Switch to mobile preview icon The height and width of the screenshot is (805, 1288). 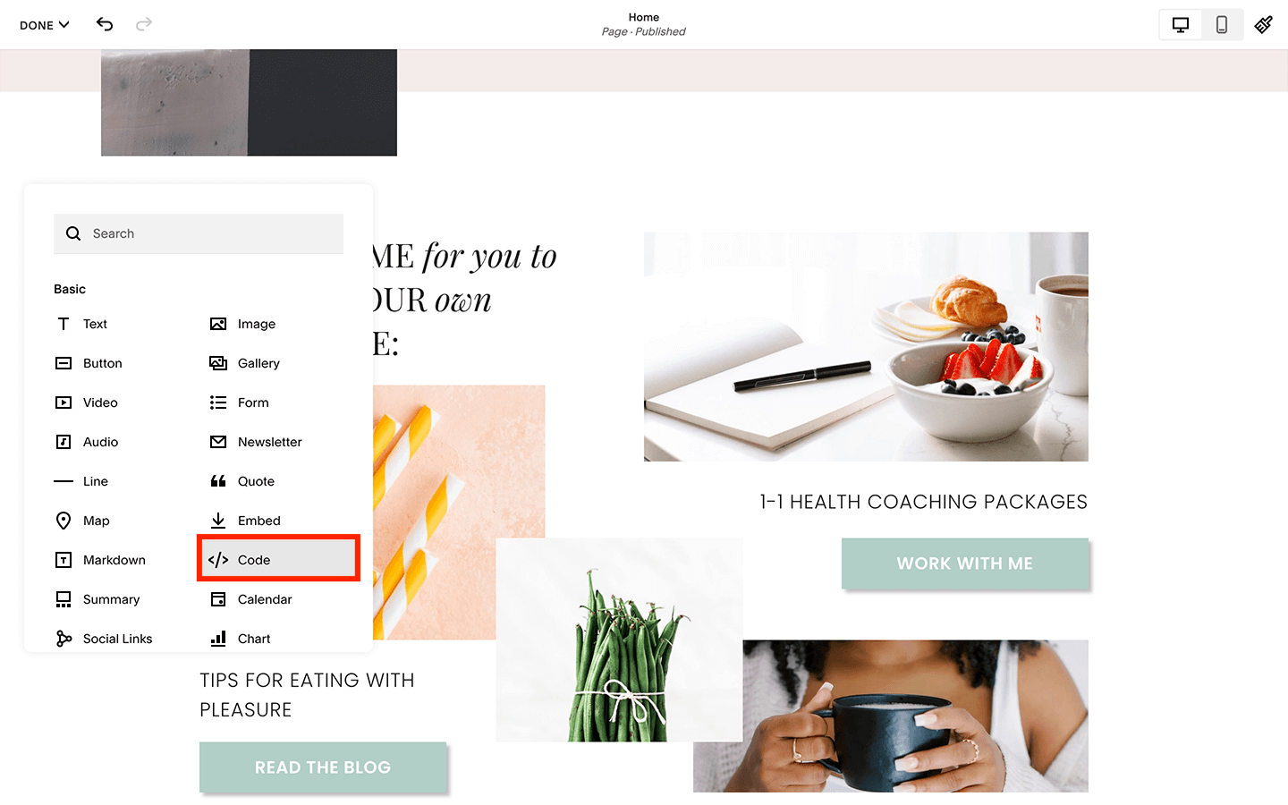pos(1222,25)
